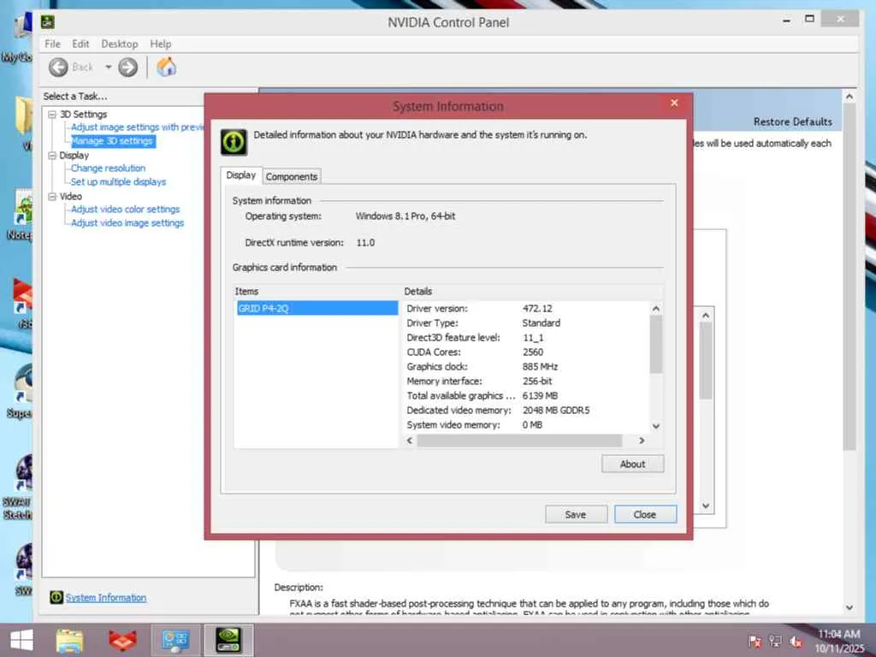Click details list scroll up arrow
876x657 pixels.
(656, 308)
